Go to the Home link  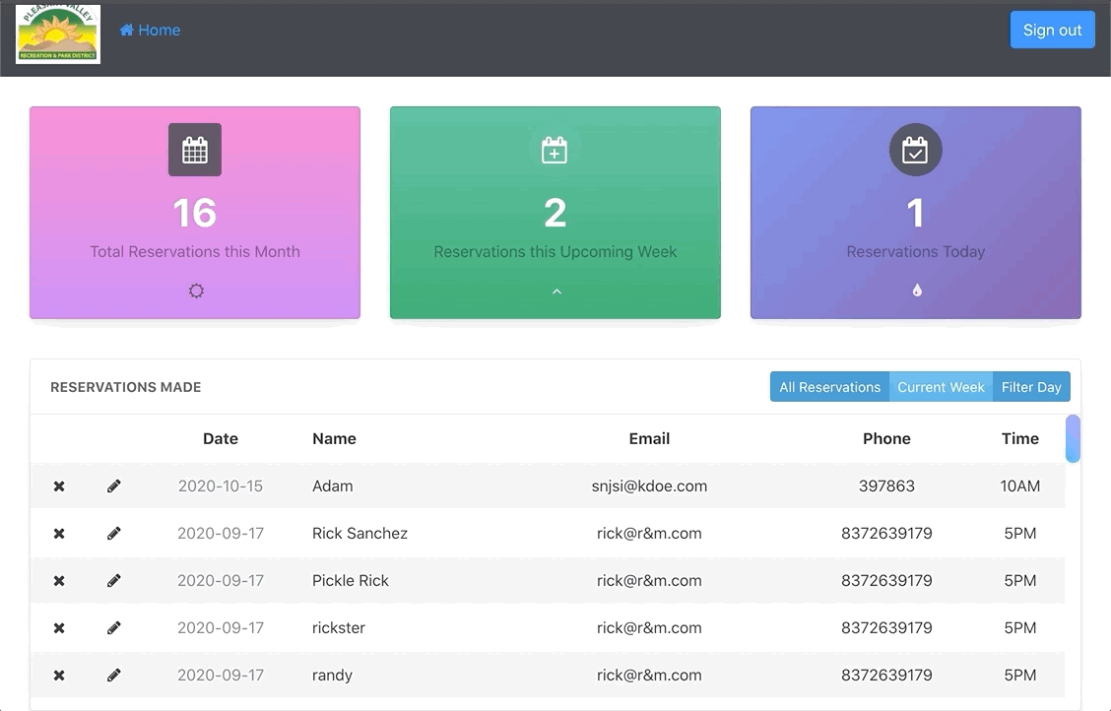coord(150,31)
